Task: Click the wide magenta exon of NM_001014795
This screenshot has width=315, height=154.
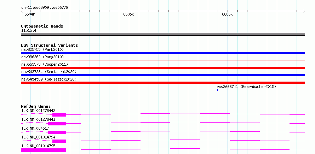Action: (x=44, y=150)
